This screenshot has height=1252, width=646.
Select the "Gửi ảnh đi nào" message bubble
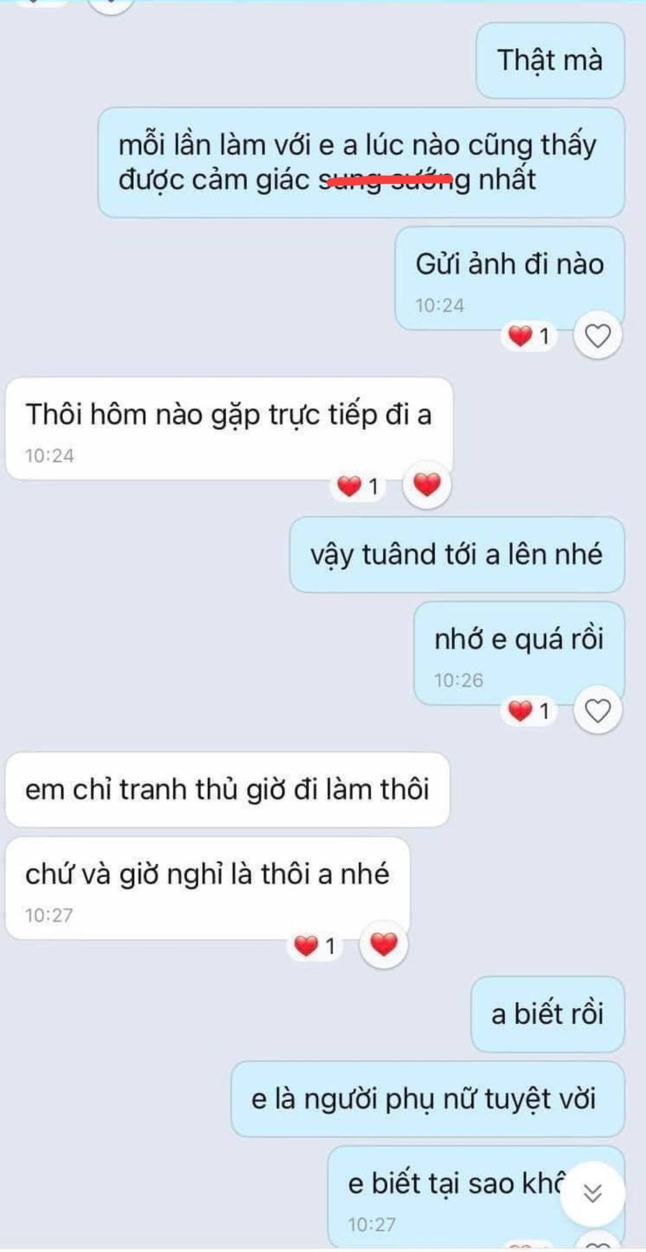(510, 279)
